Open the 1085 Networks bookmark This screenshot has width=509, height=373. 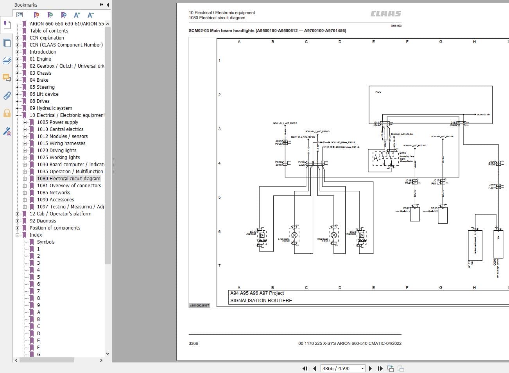[54, 193]
